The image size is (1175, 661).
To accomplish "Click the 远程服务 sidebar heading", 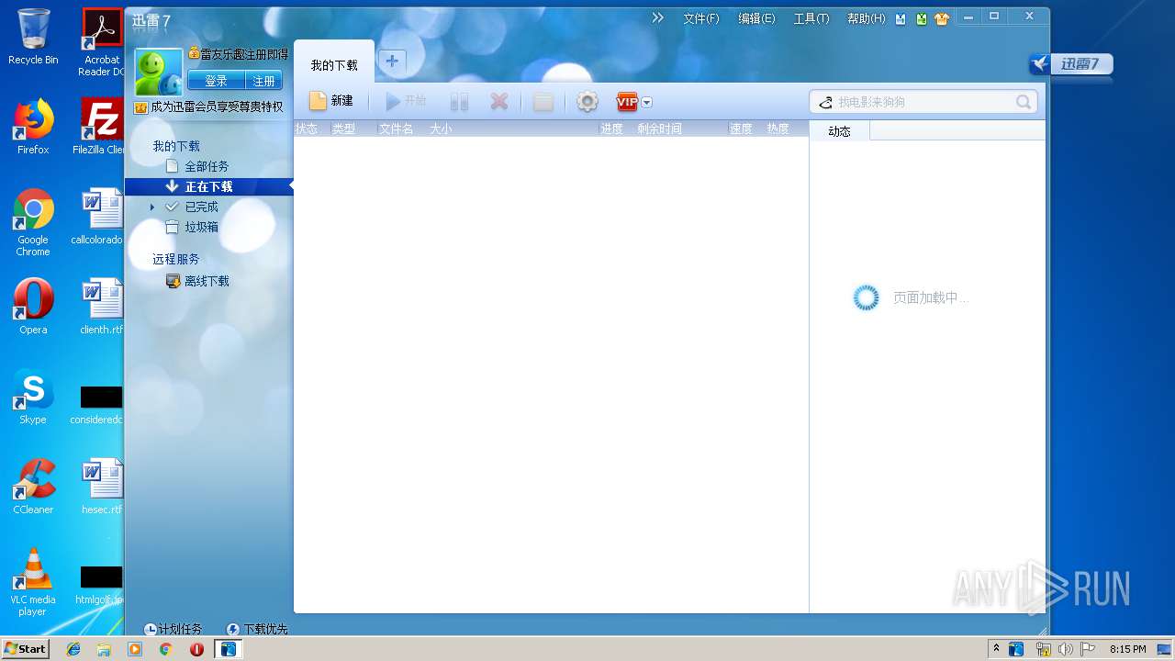I will click(176, 259).
